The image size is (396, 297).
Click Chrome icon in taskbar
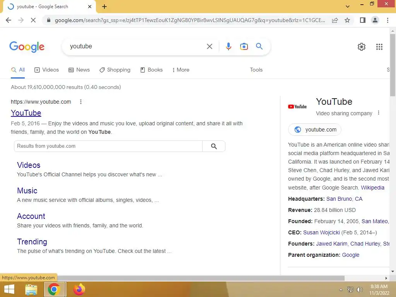coord(54,289)
